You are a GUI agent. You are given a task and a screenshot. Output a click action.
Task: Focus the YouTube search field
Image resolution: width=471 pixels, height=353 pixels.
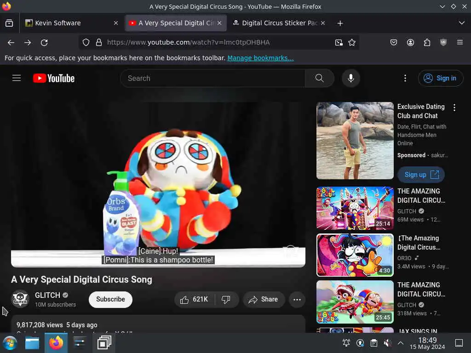point(213,78)
